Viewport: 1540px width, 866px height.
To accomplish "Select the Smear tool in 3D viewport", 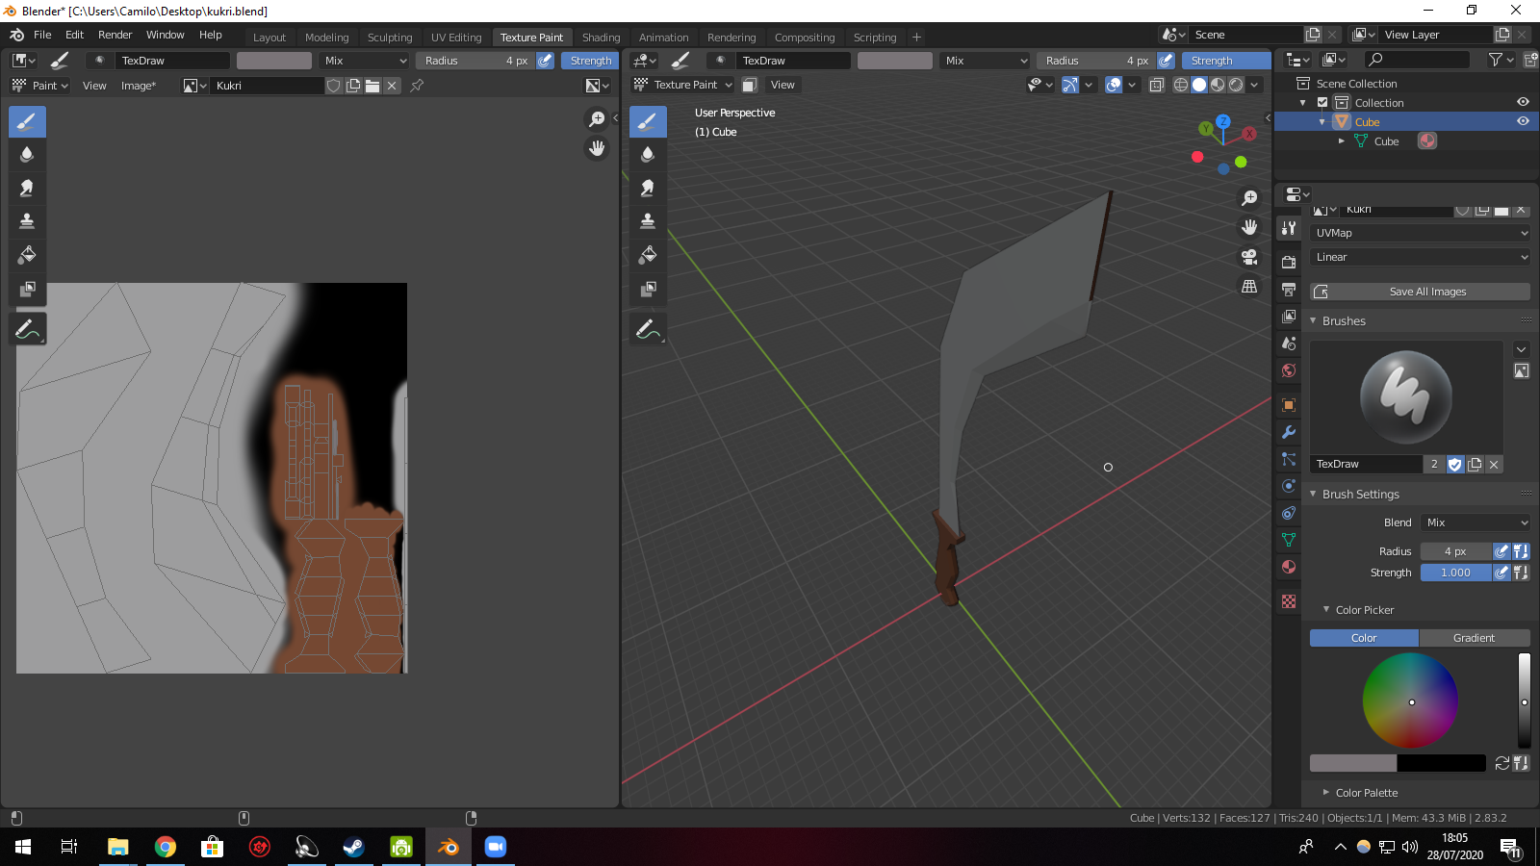I will (x=648, y=188).
